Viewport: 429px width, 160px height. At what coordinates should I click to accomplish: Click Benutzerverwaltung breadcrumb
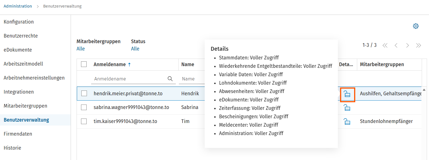[62, 6]
